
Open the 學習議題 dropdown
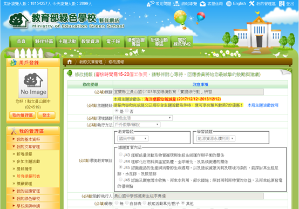tap(216, 139)
